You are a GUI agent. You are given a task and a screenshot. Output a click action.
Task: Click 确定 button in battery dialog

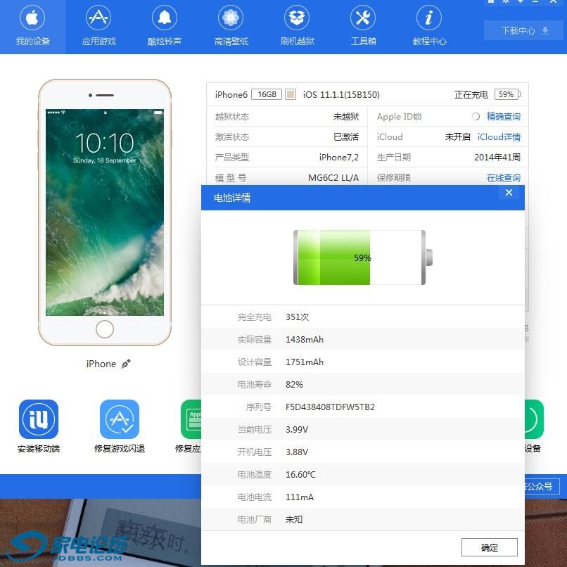(x=489, y=547)
